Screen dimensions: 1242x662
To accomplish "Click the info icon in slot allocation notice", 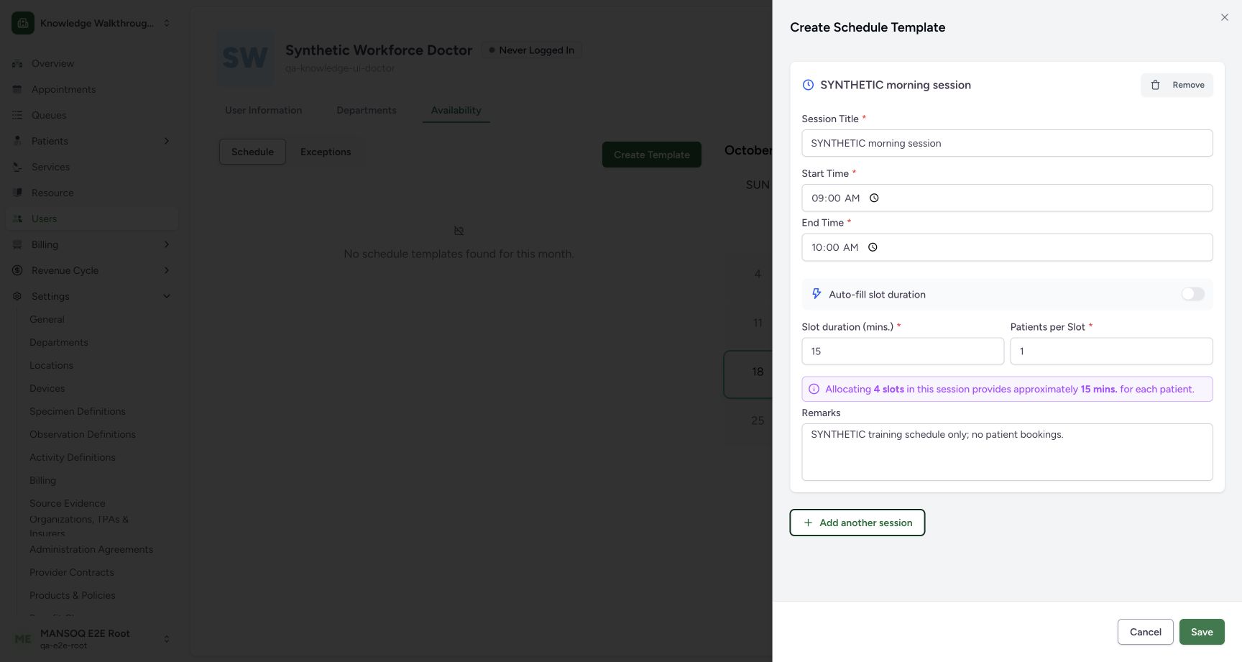I will (814, 390).
